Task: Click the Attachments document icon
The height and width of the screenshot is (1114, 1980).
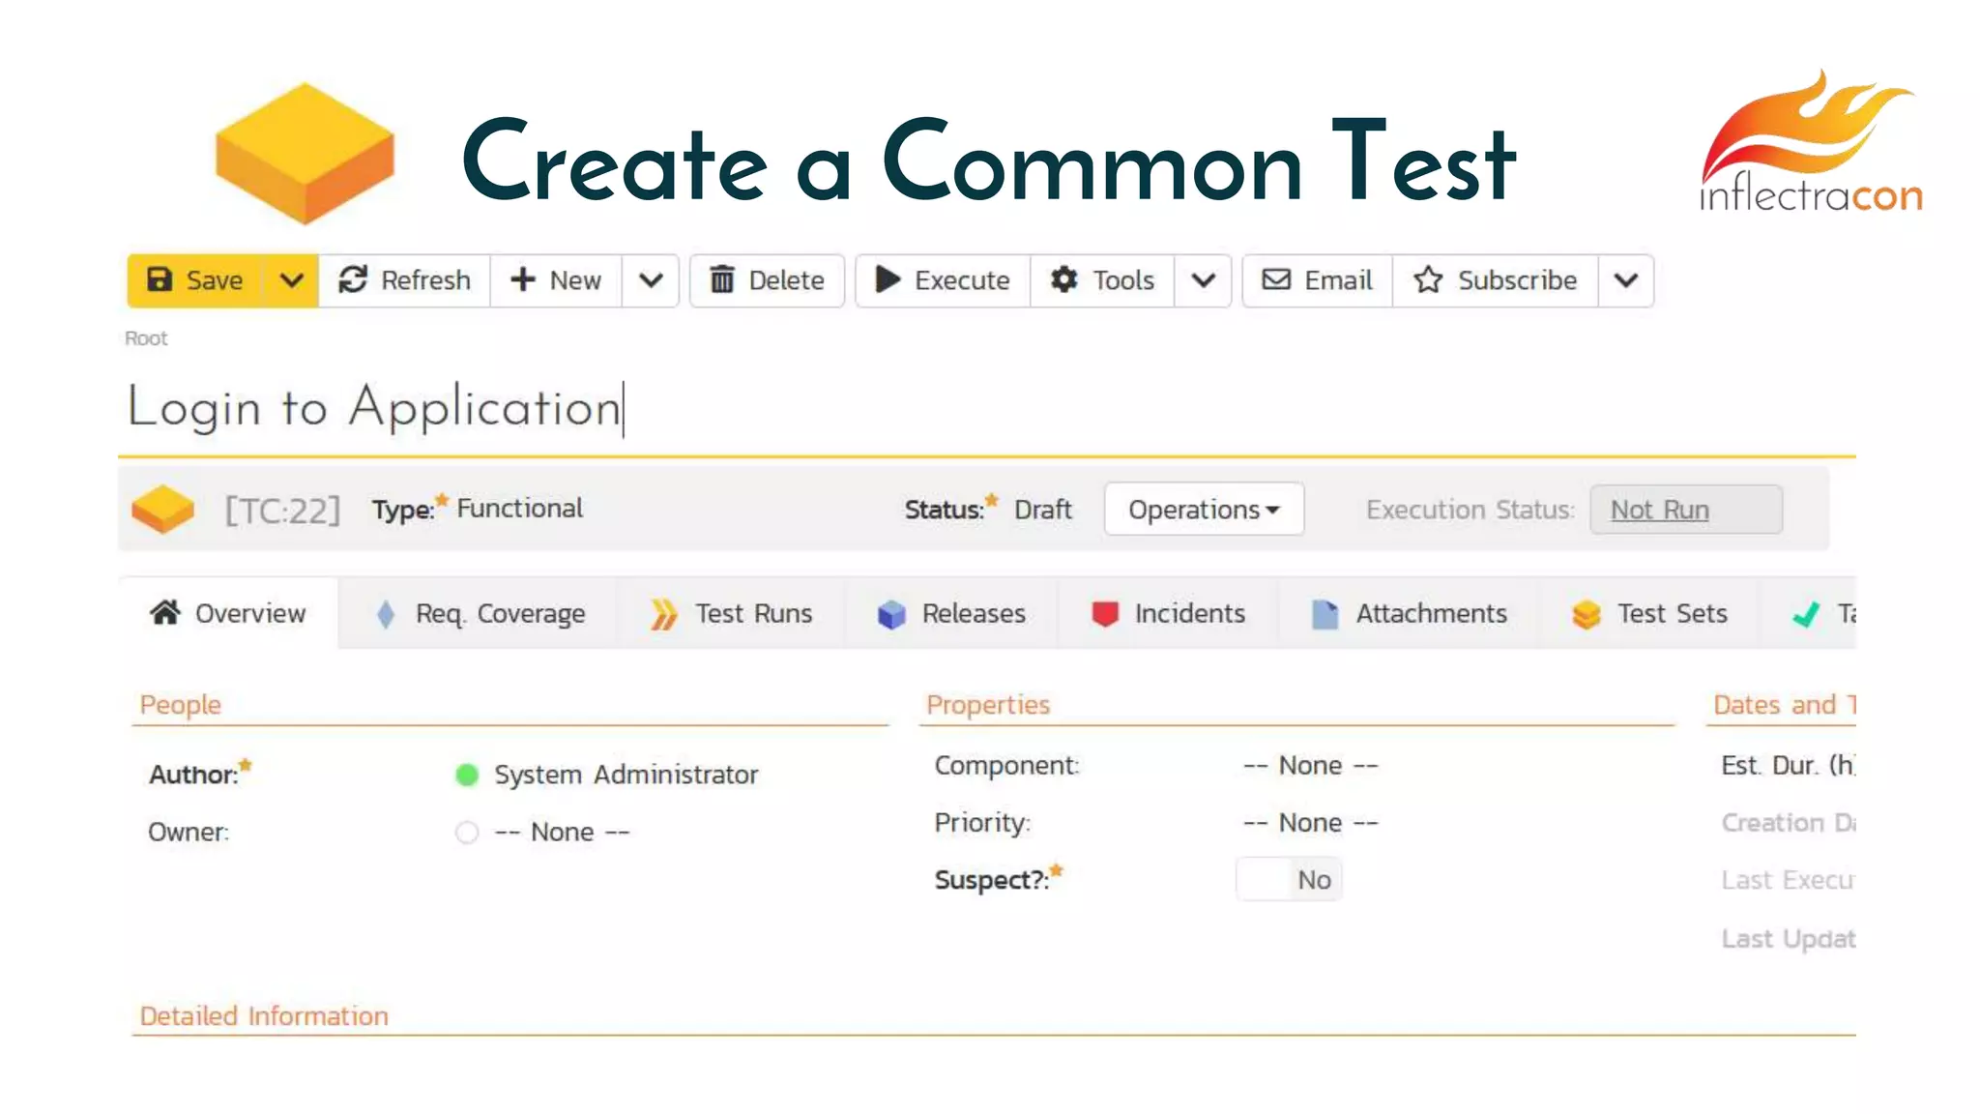Action: [1325, 614]
